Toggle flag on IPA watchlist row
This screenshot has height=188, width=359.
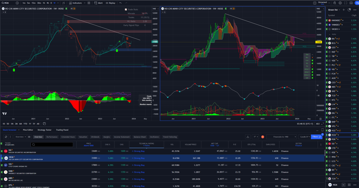pos(327,39)
